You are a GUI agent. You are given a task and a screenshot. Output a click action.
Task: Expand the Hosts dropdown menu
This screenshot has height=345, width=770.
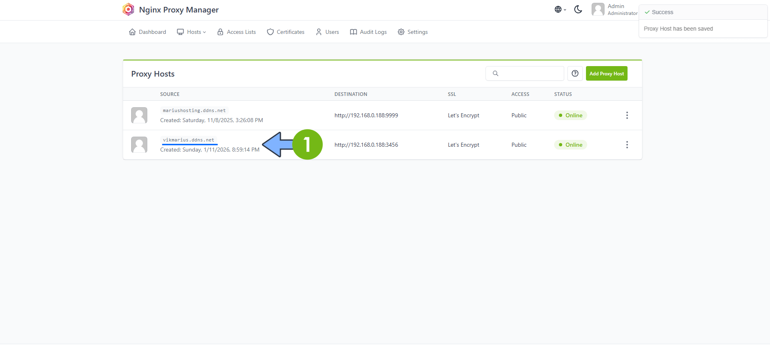pos(192,32)
